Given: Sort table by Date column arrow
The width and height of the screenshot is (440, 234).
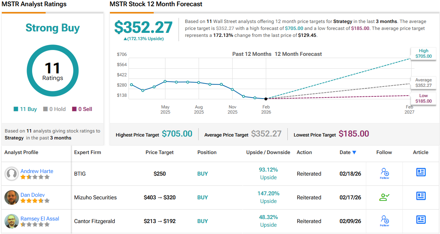Looking at the screenshot, I should pyautogui.click(x=354, y=153).
